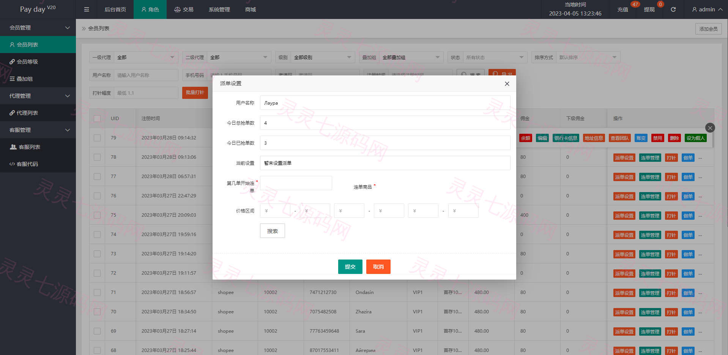Click the refresh icon in top bar
Screen dimensions: 728x355
673,9
